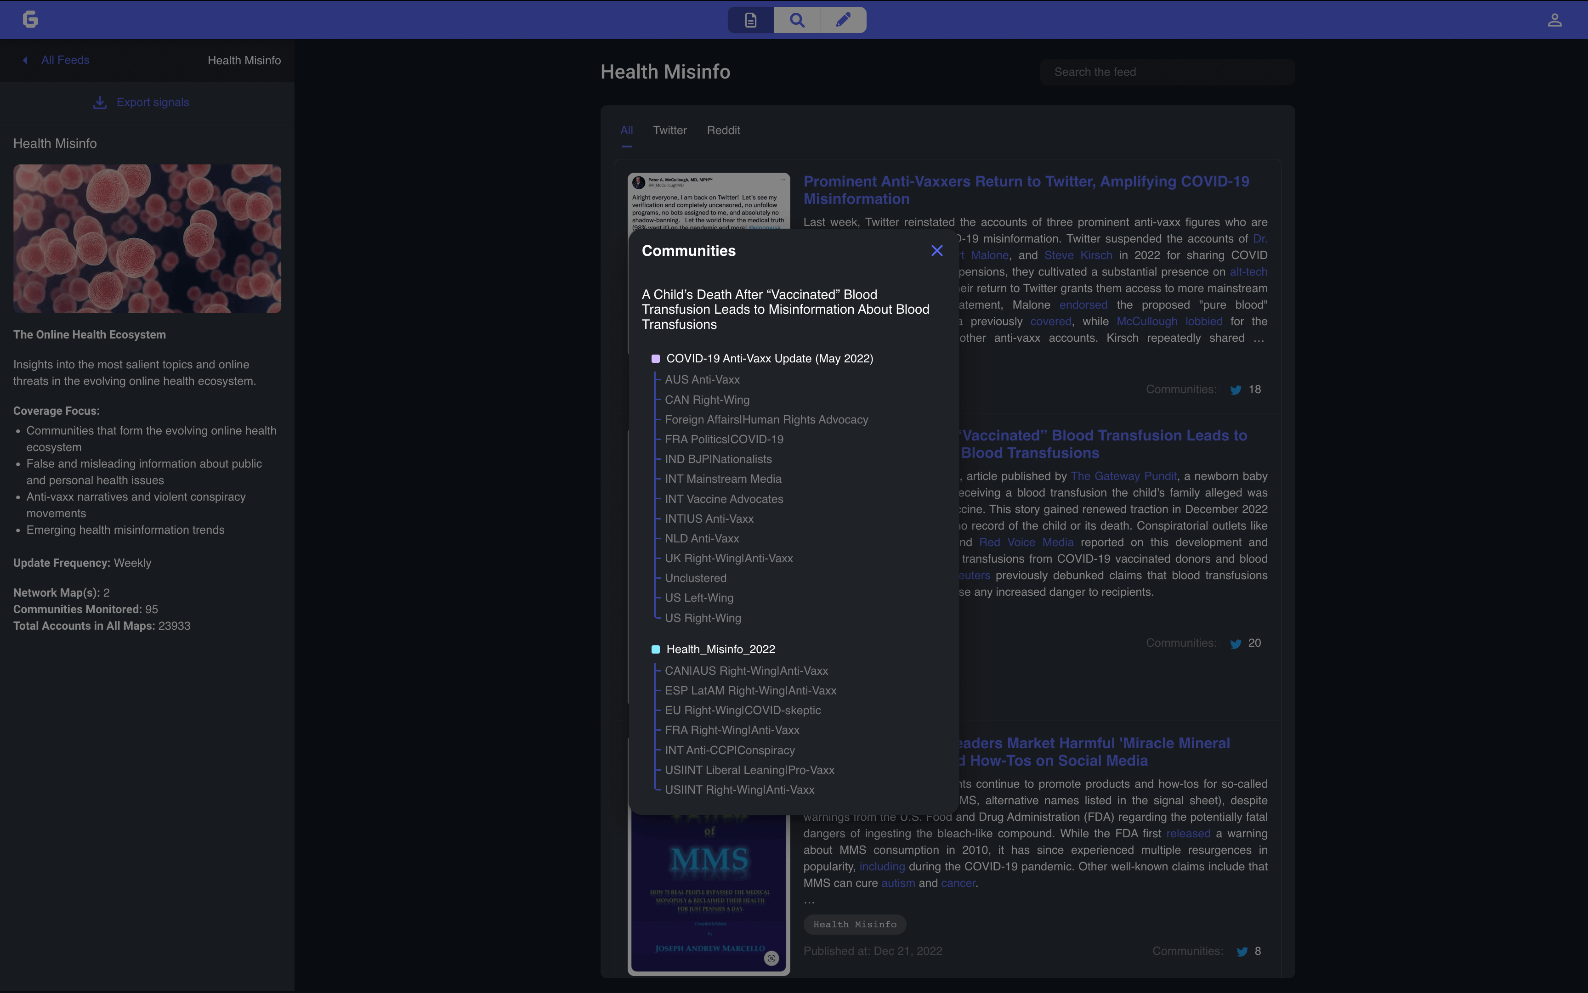Select UK Right-Wing|Anti-Vaxx community
Screen dimensions: 1588x993
click(x=729, y=558)
